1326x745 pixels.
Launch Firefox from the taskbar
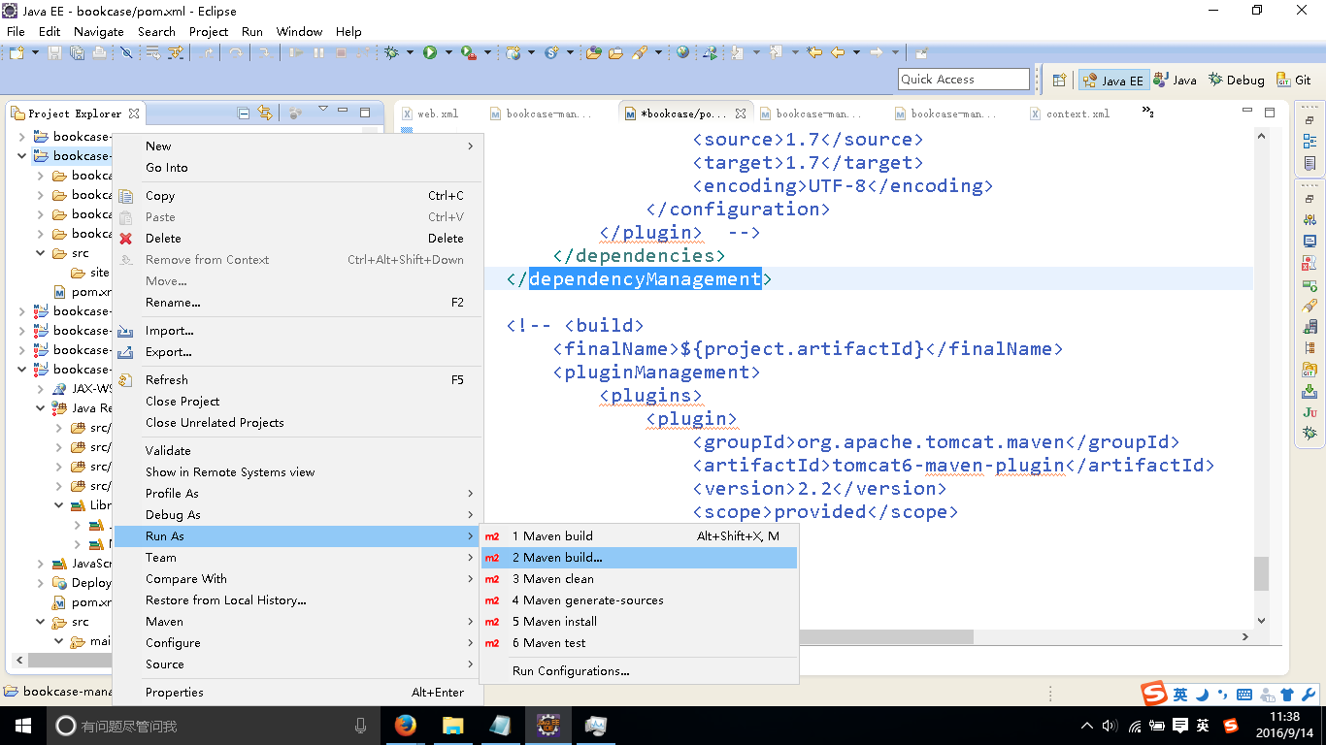click(406, 726)
